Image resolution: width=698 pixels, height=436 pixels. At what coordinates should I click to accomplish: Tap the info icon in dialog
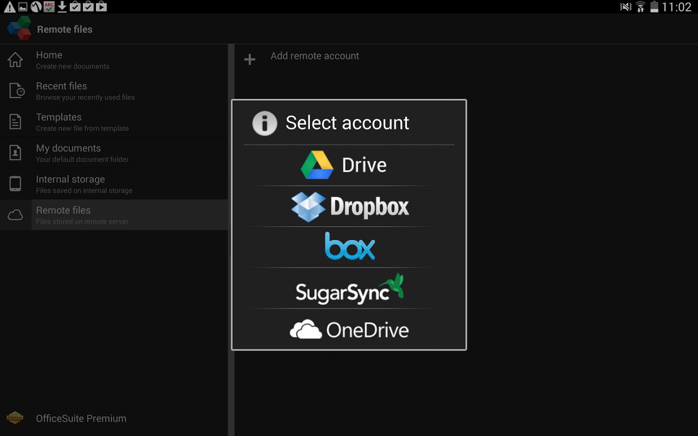click(265, 123)
